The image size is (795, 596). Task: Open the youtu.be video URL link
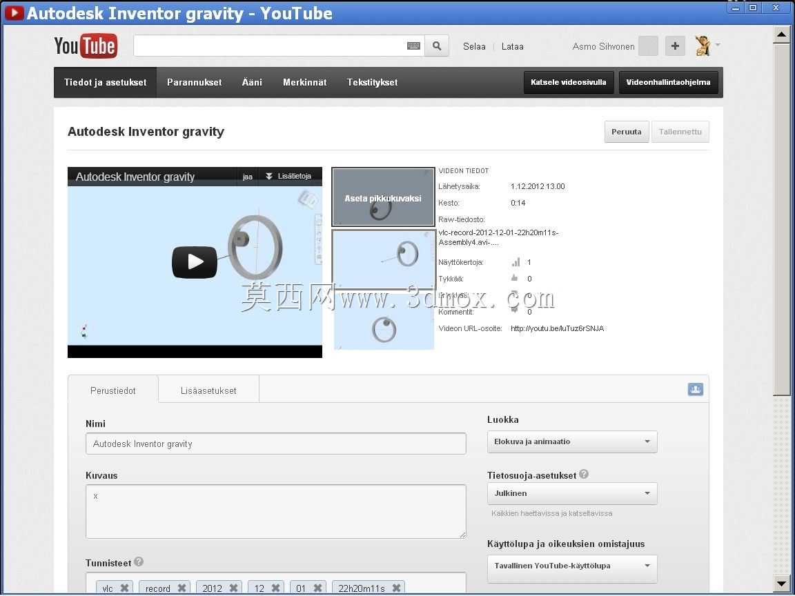pyautogui.click(x=557, y=328)
